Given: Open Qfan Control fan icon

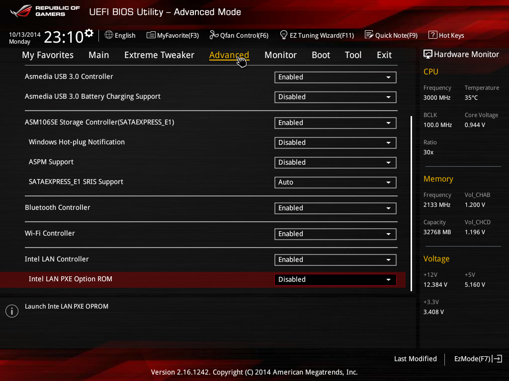Looking at the screenshot, I should [x=214, y=35].
